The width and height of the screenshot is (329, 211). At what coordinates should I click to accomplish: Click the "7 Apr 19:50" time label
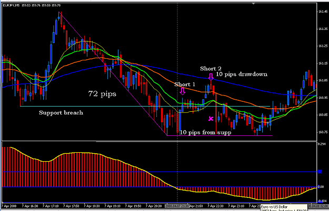(133, 206)
